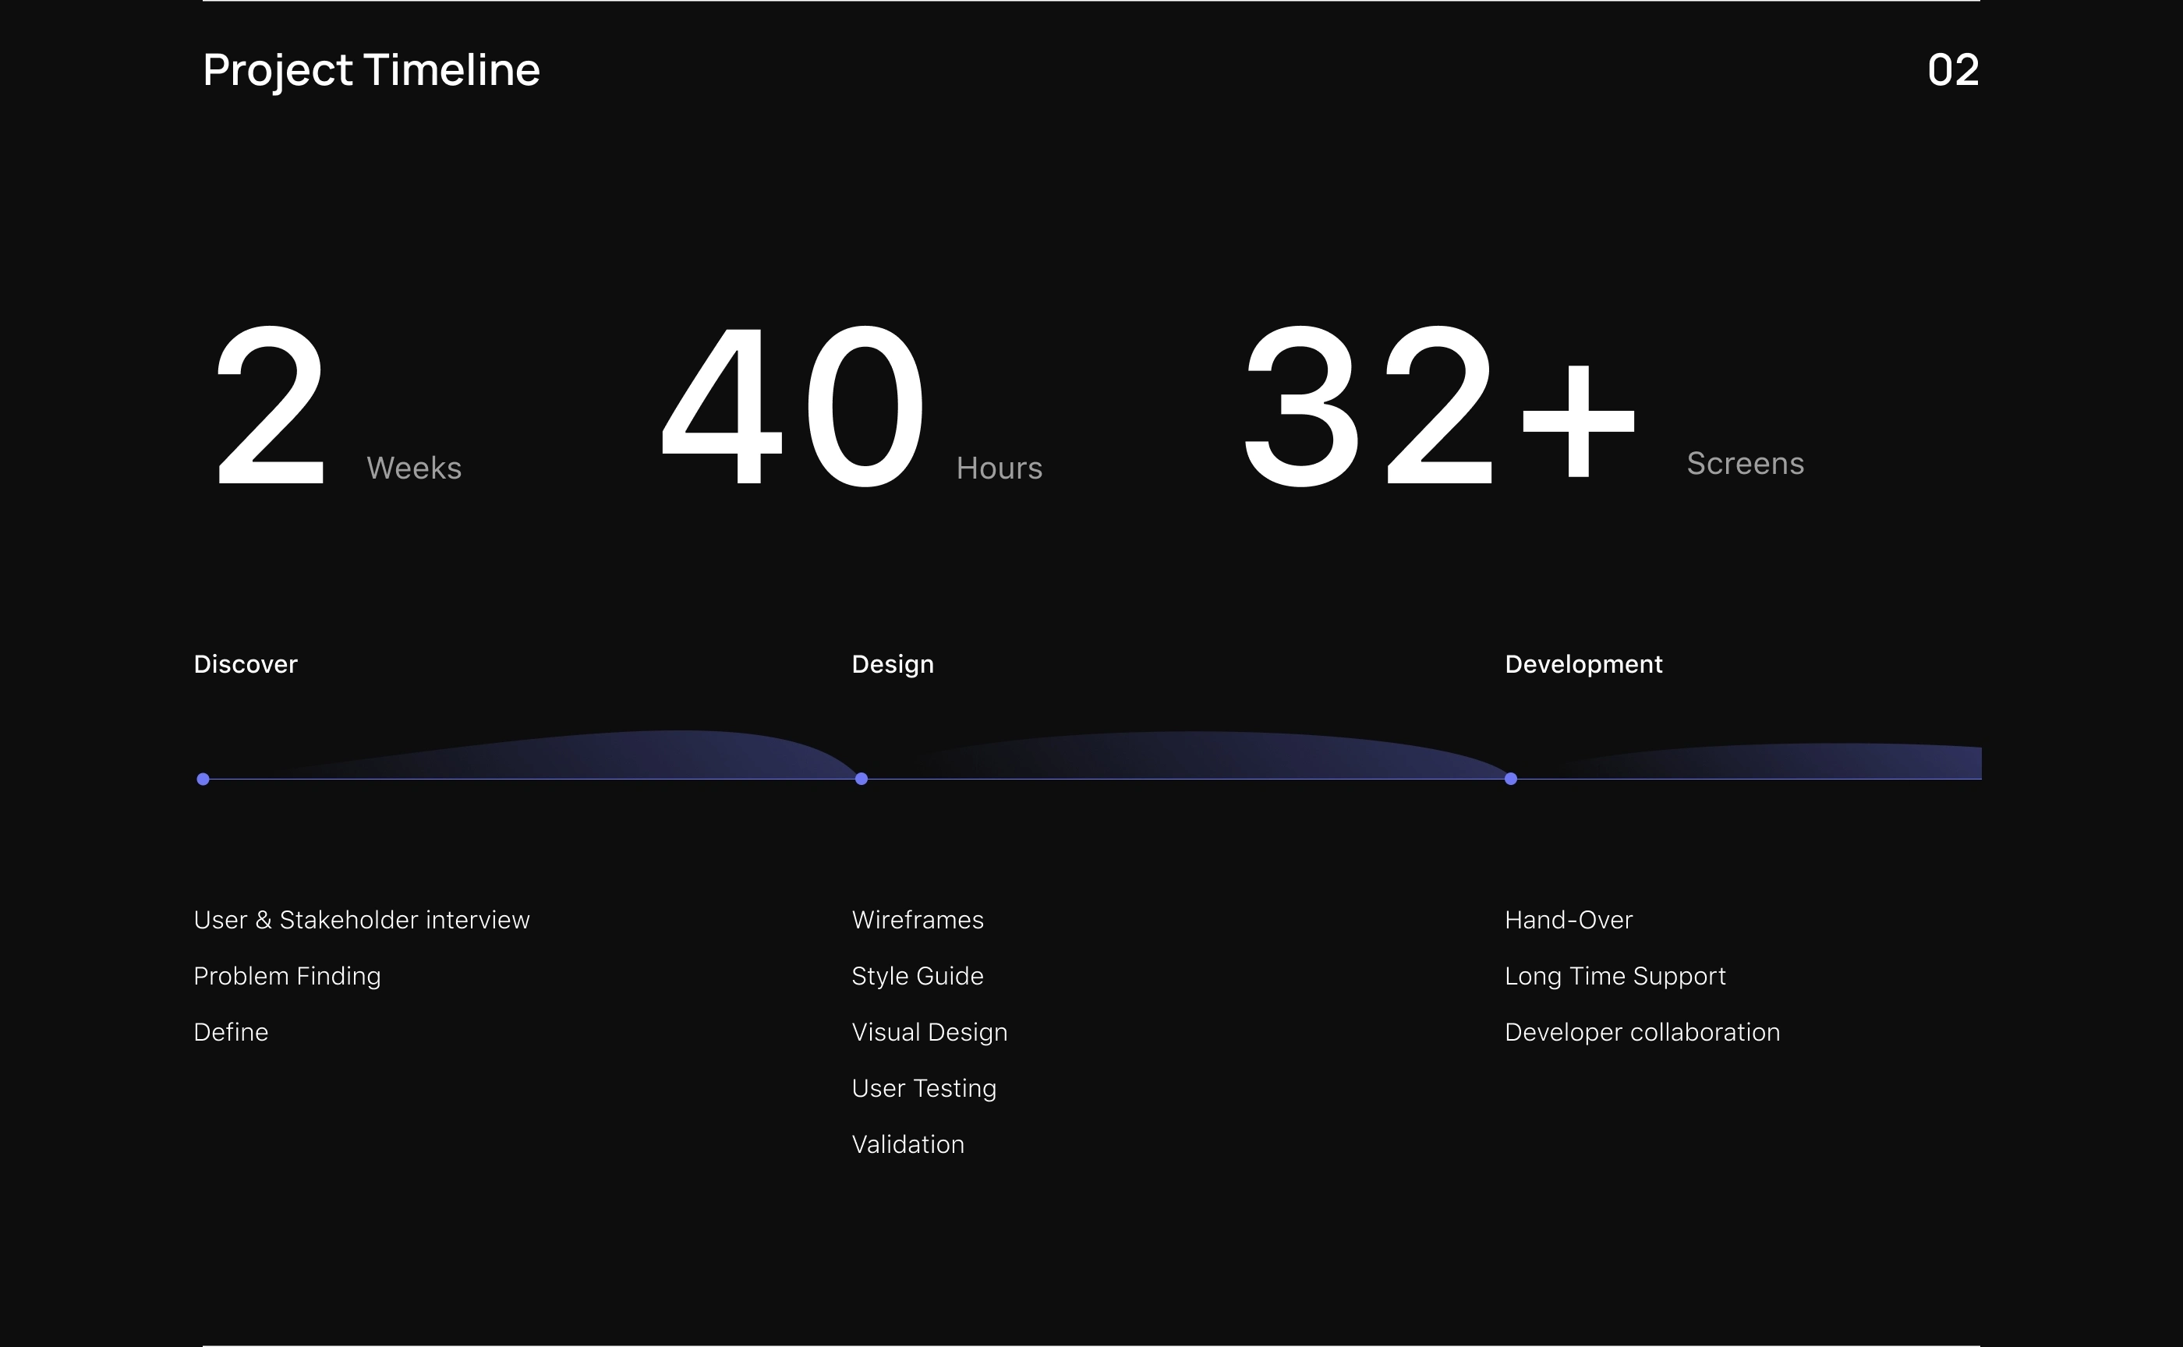Click the Long Time Support item
This screenshot has height=1347, width=2183.
(x=1615, y=975)
